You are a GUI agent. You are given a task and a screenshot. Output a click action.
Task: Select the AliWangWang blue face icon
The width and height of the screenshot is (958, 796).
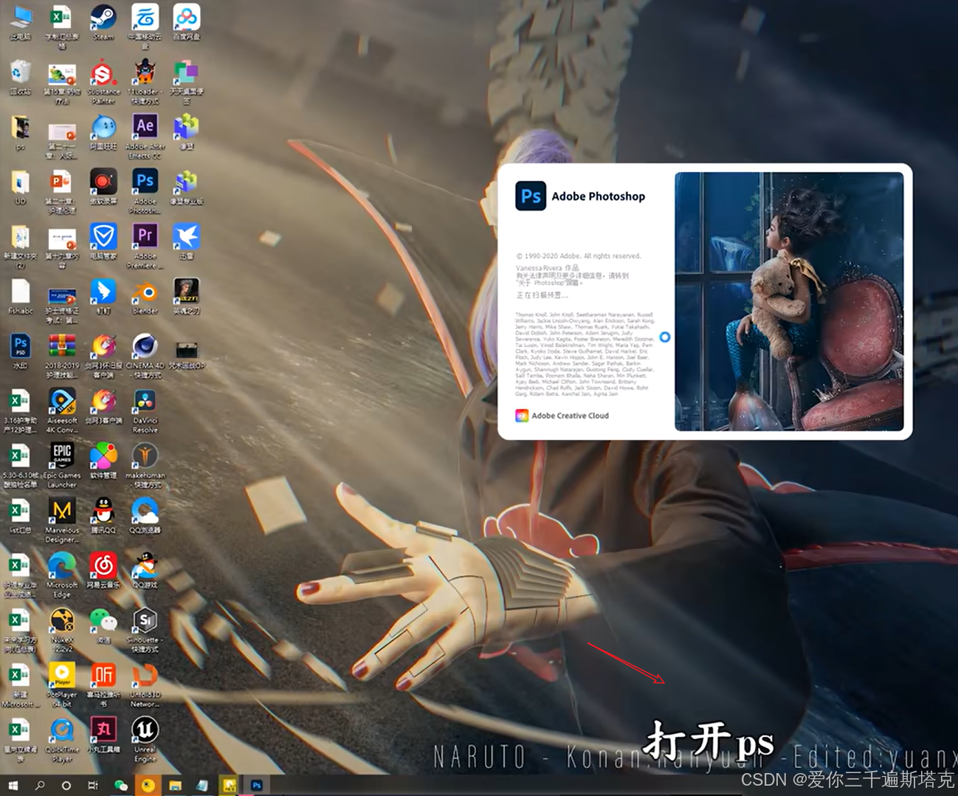103,131
